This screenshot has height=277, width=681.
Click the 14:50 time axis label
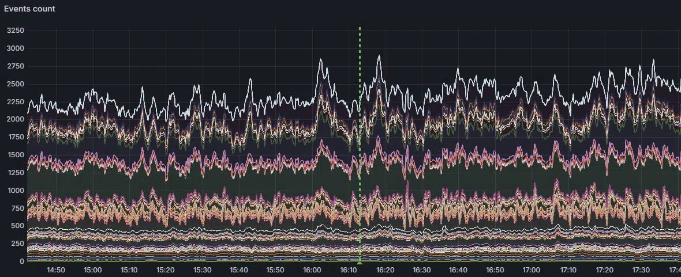point(56,270)
